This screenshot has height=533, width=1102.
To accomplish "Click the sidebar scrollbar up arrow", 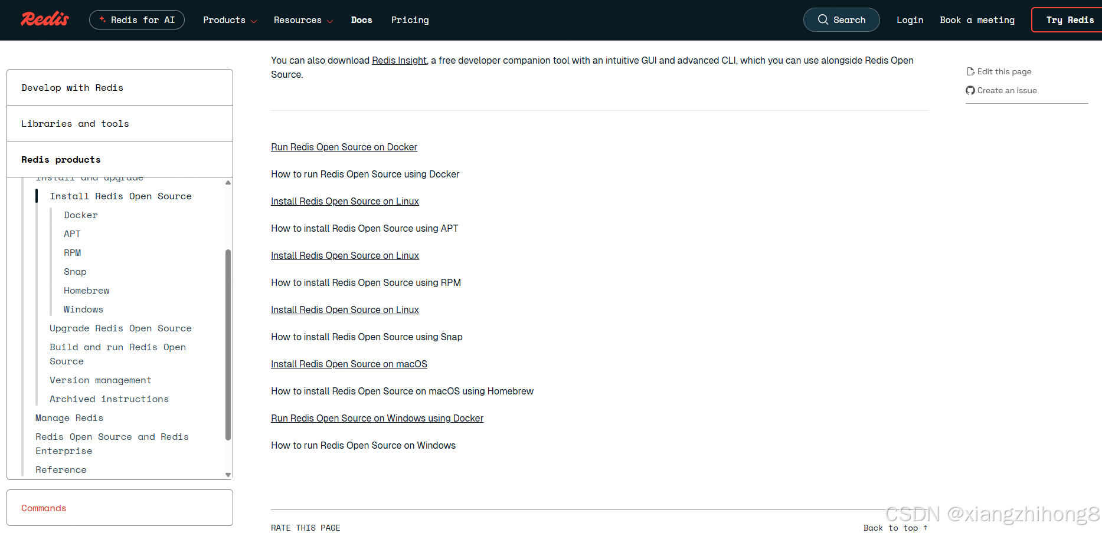I will click(228, 183).
